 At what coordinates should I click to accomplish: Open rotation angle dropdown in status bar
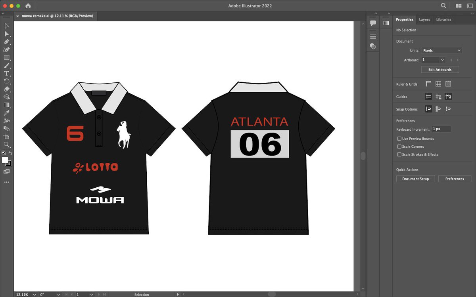pyautogui.click(x=59, y=295)
